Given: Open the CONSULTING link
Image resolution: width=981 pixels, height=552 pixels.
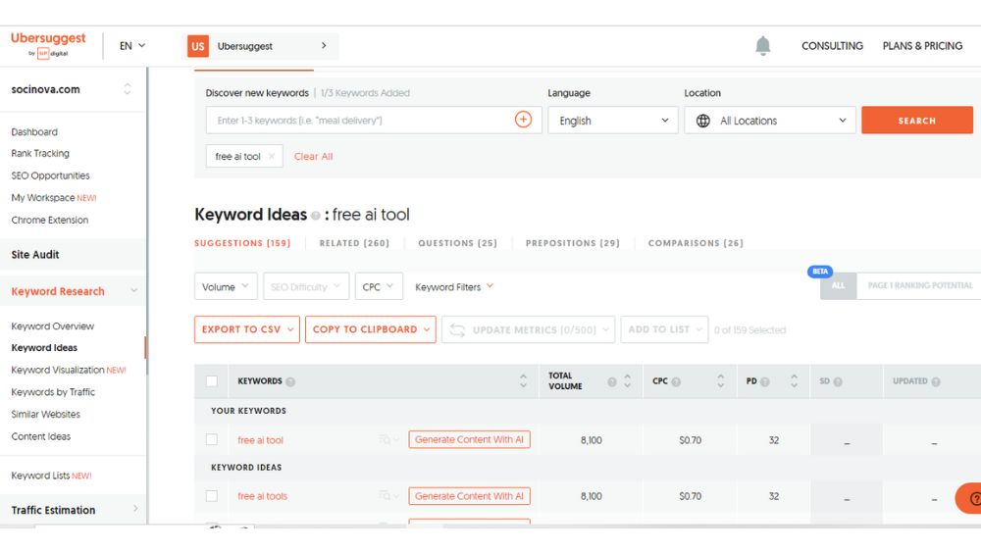Looking at the screenshot, I should pyautogui.click(x=832, y=46).
